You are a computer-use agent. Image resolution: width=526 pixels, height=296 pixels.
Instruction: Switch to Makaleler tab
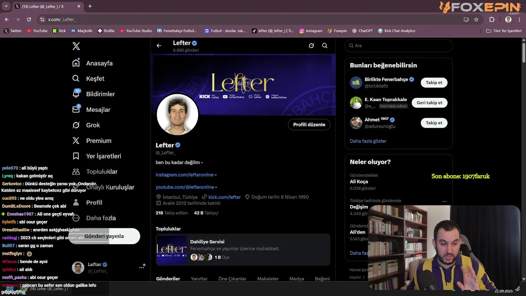pos(268,279)
